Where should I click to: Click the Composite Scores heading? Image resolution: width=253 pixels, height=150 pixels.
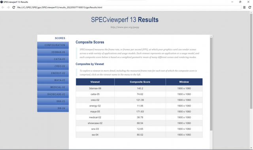point(90,42)
